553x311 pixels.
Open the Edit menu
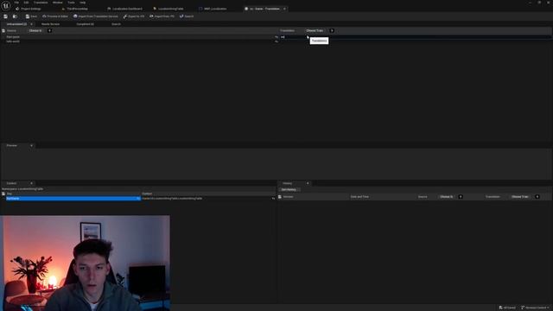click(x=26, y=3)
